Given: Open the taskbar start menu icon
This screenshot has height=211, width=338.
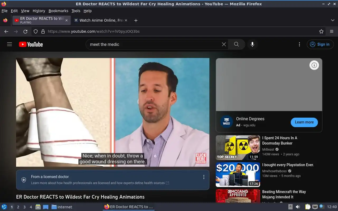Looking at the screenshot, I should point(4,207).
